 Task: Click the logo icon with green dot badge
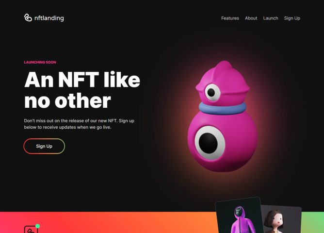point(32,229)
